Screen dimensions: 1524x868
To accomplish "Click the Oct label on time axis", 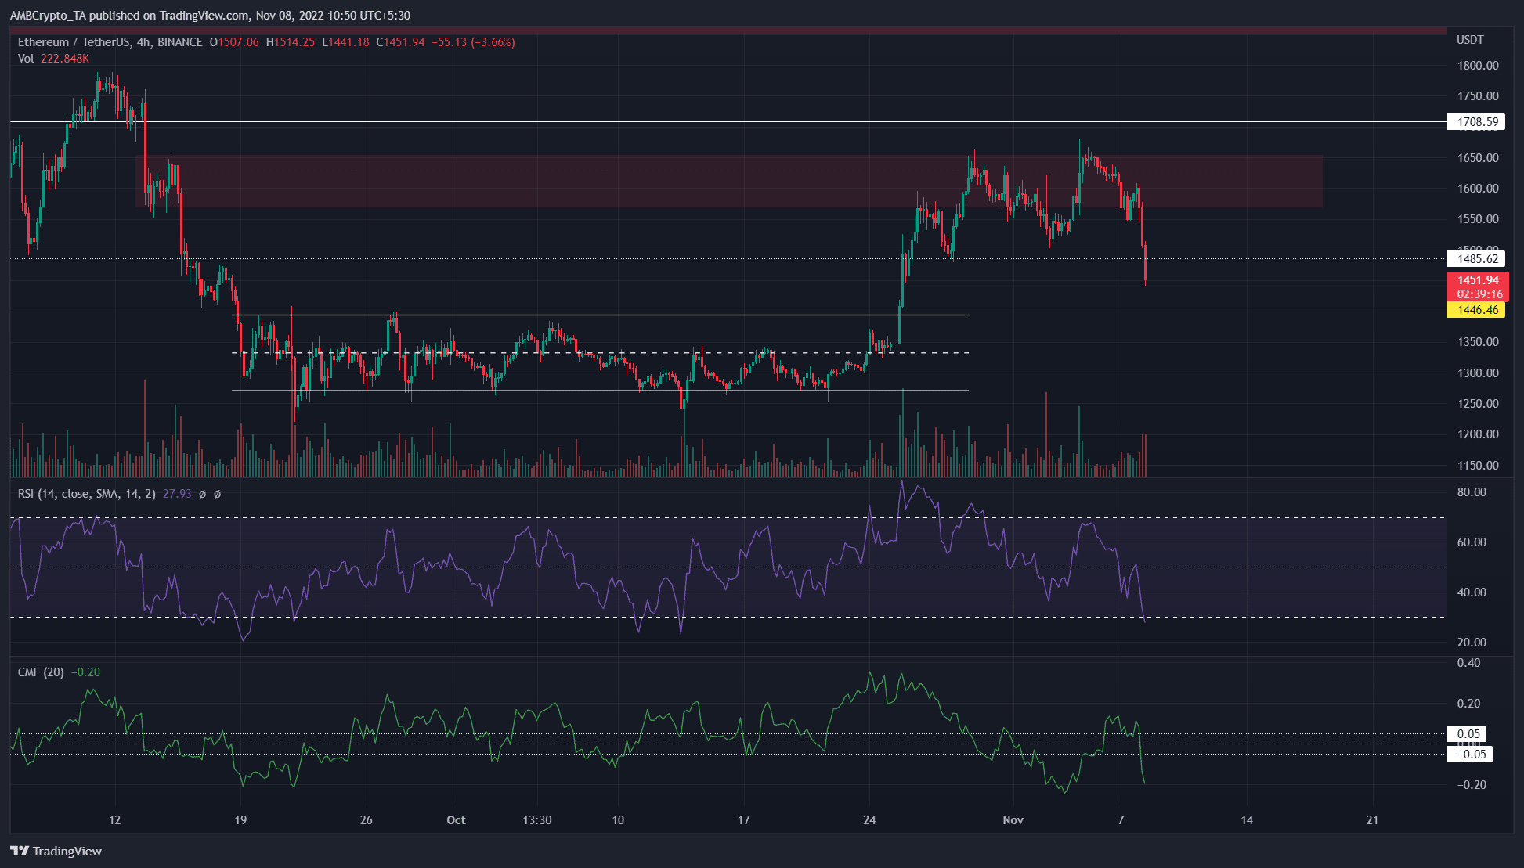I will [x=456, y=820].
